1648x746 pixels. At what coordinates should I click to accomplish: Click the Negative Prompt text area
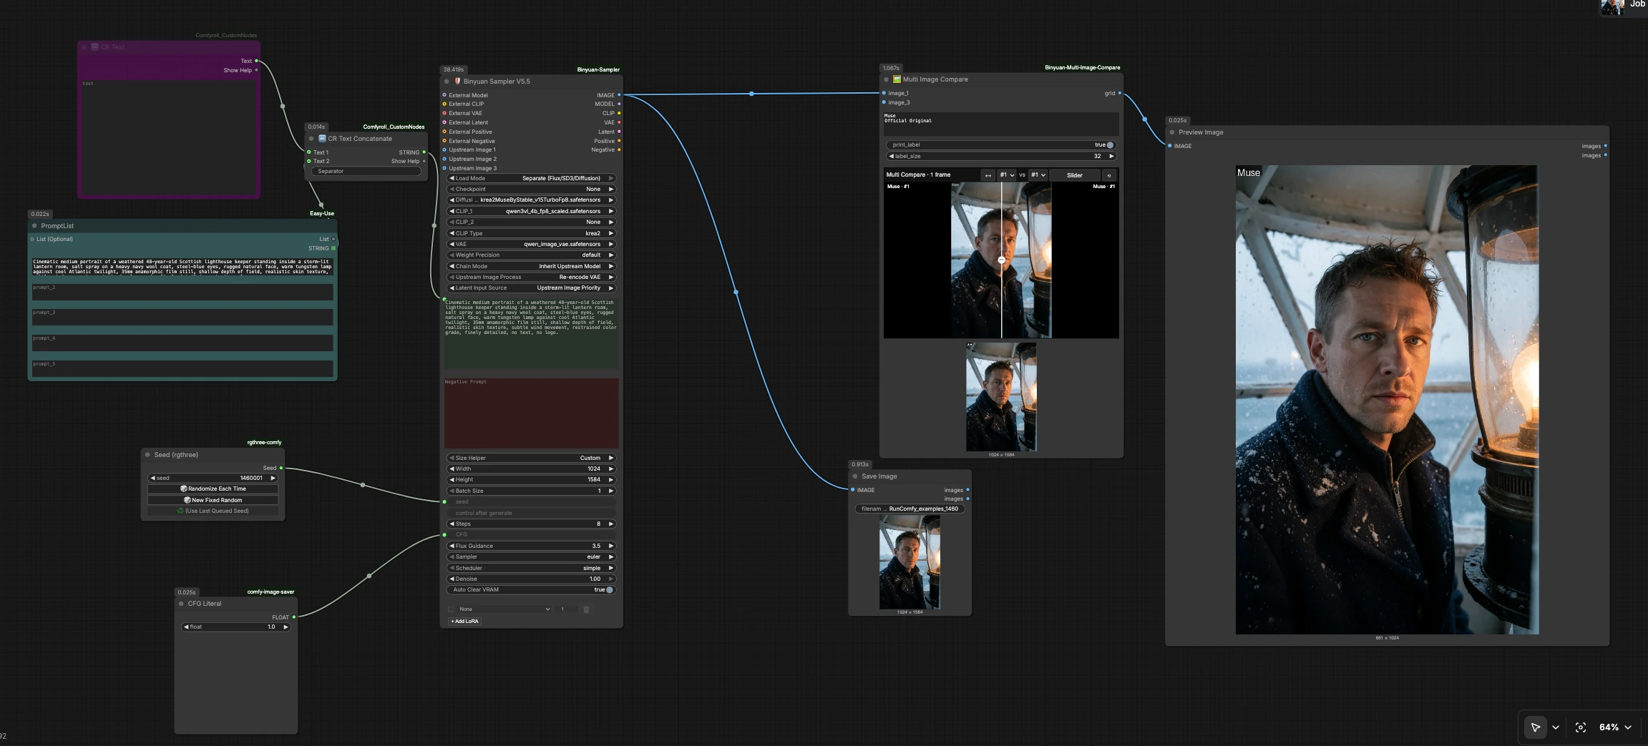coord(531,413)
